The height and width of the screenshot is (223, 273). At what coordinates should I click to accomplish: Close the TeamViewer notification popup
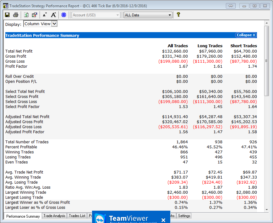pyautogui.click(x=163, y=220)
